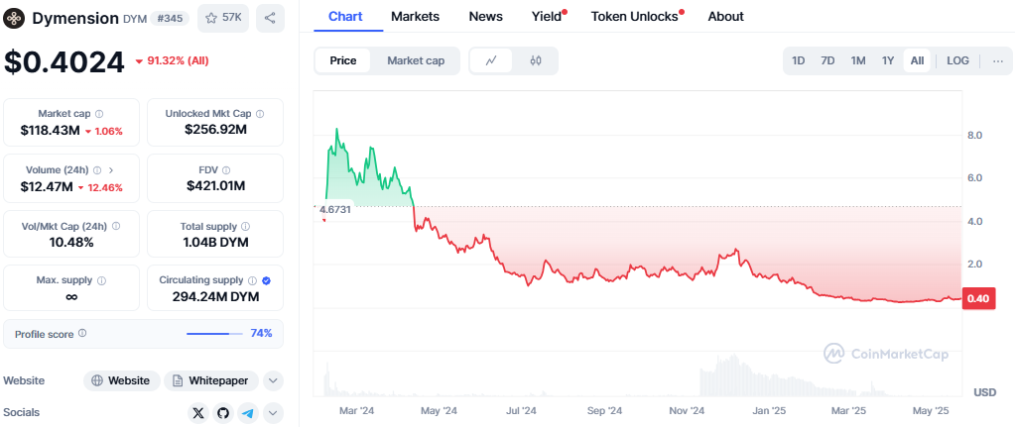The width and height of the screenshot is (1015, 427).
Task: Set chart range to All
Action: (917, 60)
